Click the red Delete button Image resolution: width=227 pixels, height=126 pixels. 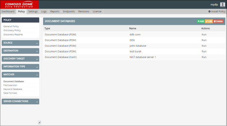coord(218,21)
